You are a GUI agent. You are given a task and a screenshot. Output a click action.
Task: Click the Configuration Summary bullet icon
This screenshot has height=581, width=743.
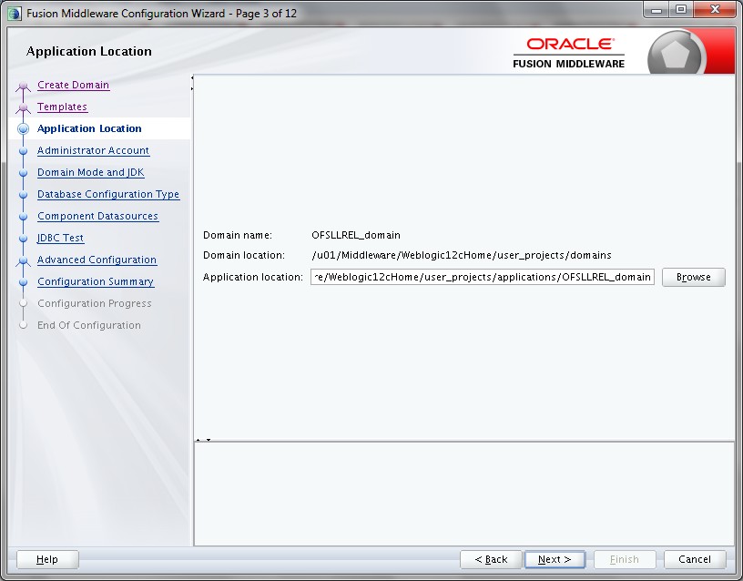pos(23,281)
